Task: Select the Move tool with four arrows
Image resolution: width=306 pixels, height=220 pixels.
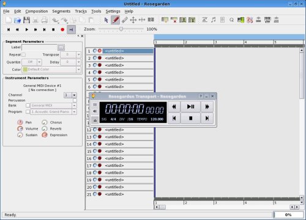Action: click(x=133, y=20)
